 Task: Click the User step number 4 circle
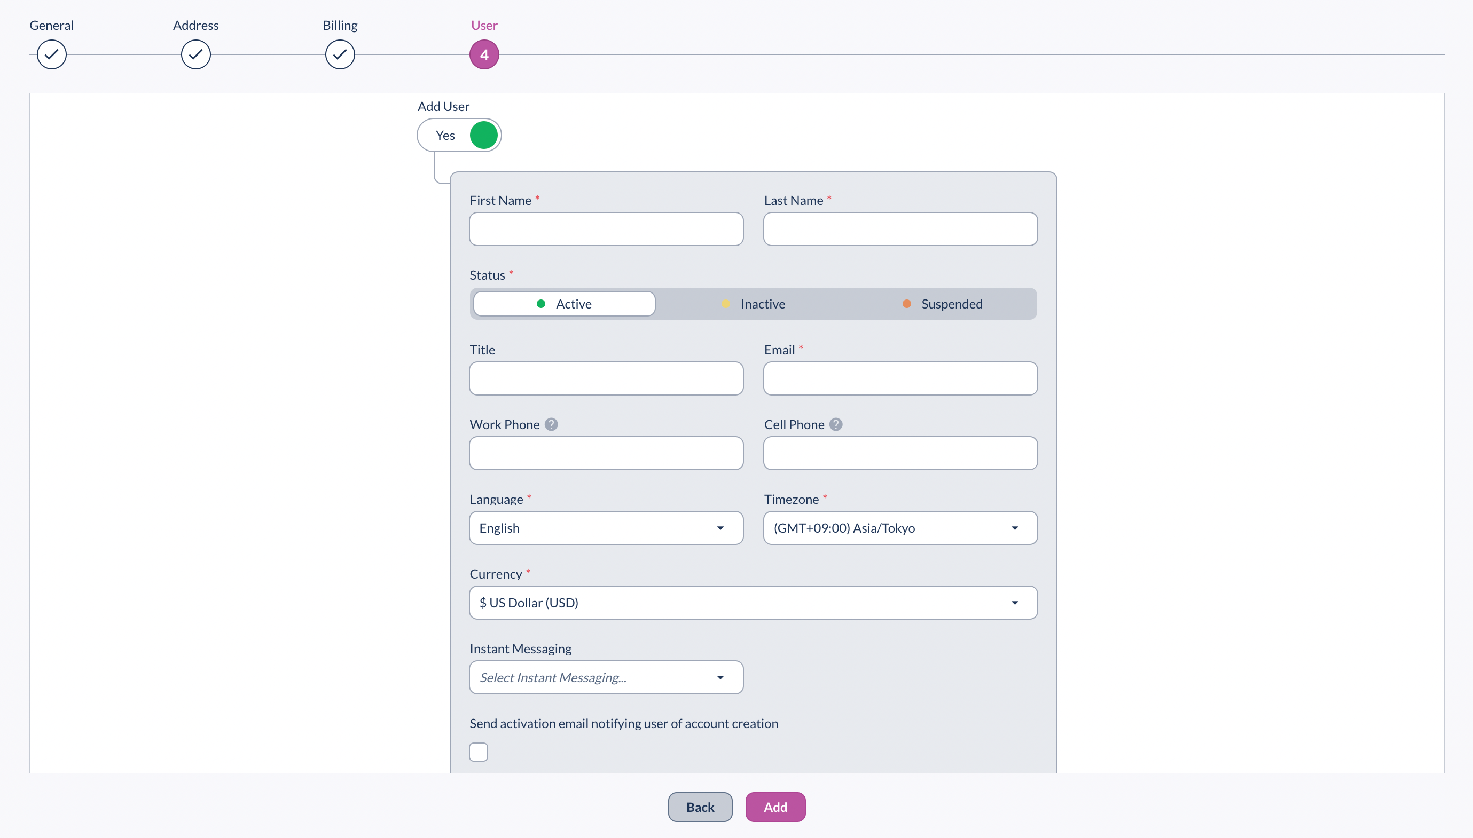pyautogui.click(x=484, y=54)
